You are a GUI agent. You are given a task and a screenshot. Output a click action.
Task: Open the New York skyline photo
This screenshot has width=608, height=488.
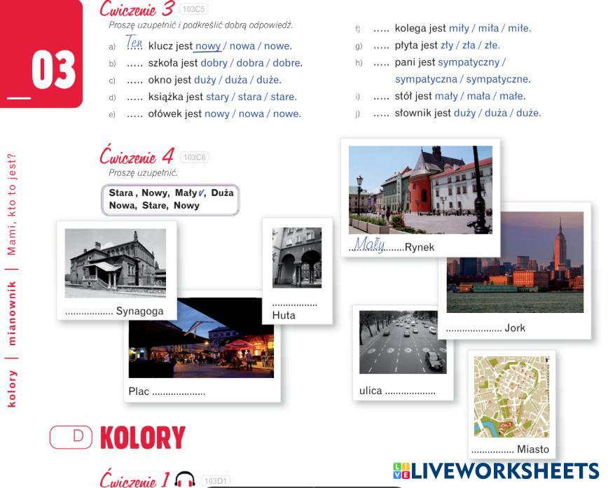click(x=515, y=262)
